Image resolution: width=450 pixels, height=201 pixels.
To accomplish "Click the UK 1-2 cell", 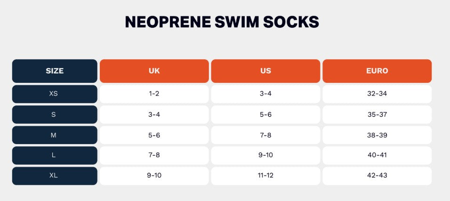I will point(154,94).
